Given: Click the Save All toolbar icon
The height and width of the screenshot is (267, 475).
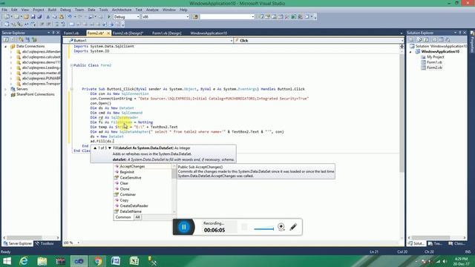Looking at the screenshot, I should point(39,17).
